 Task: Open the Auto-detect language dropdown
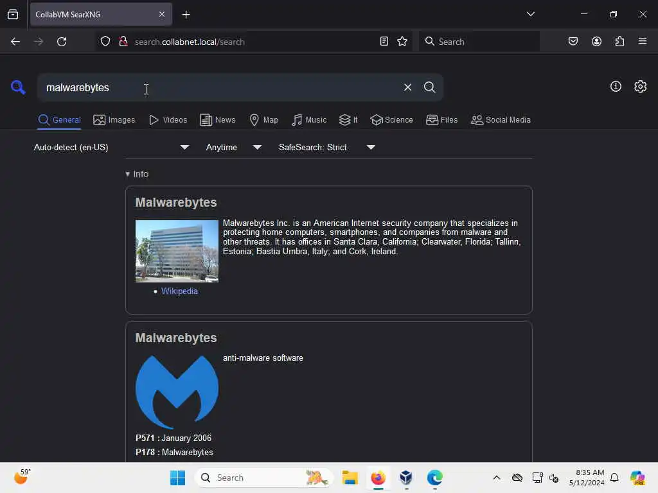(x=111, y=147)
